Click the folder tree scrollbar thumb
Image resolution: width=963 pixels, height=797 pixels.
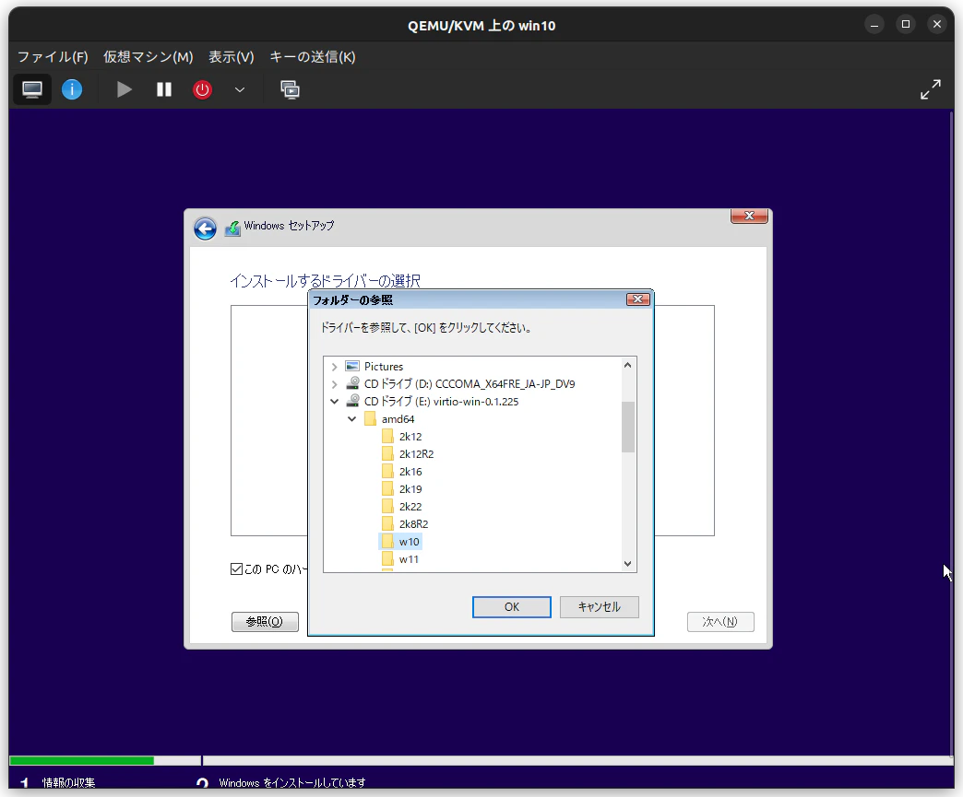pos(627,427)
